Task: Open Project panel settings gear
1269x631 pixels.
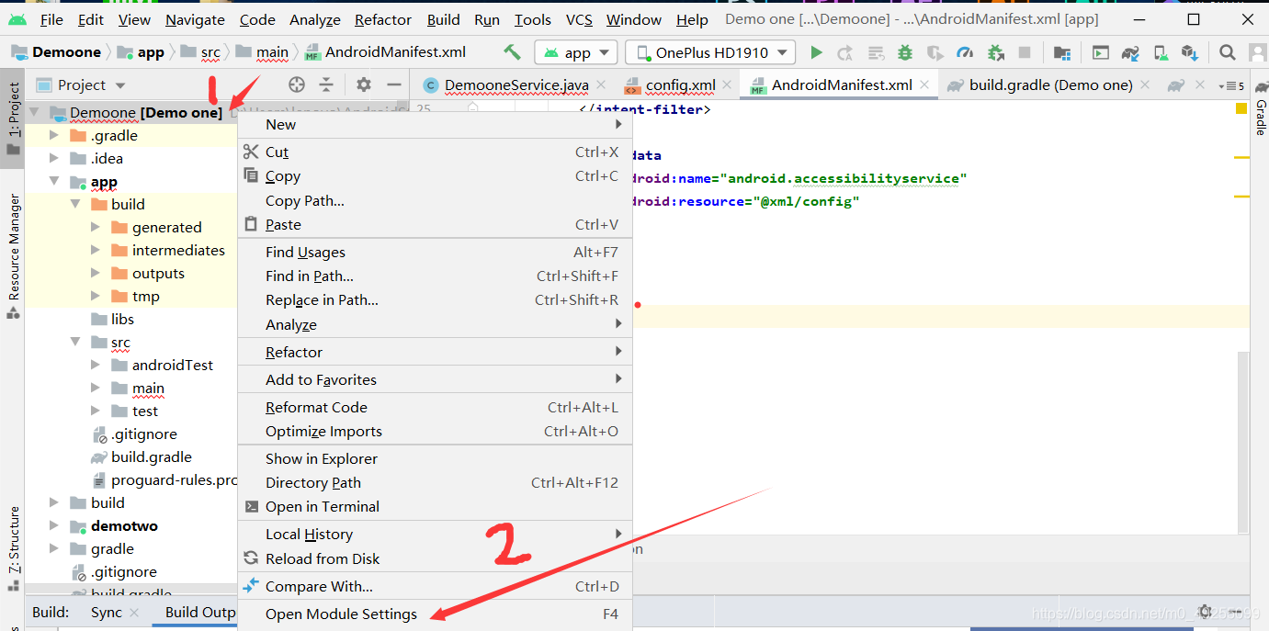Action: click(363, 85)
